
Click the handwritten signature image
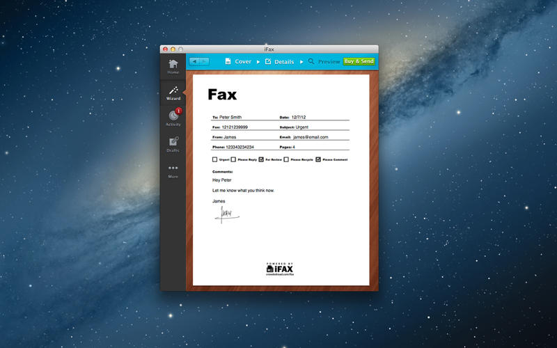tap(227, 214)
